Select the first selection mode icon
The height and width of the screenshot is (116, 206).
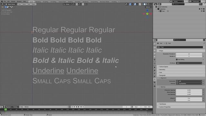6,7
